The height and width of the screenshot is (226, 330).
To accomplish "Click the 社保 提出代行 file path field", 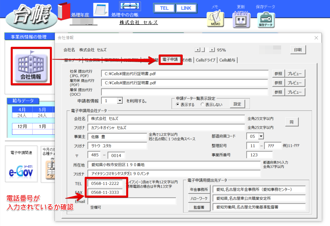I will pos(185,74).
